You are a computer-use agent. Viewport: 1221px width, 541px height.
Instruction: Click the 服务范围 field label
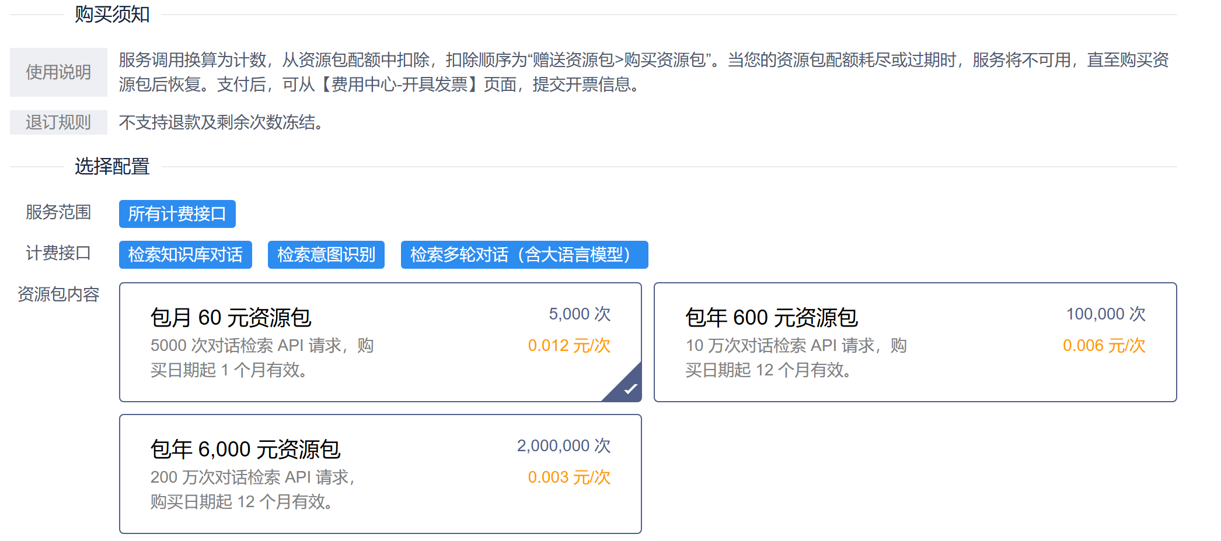58,212
